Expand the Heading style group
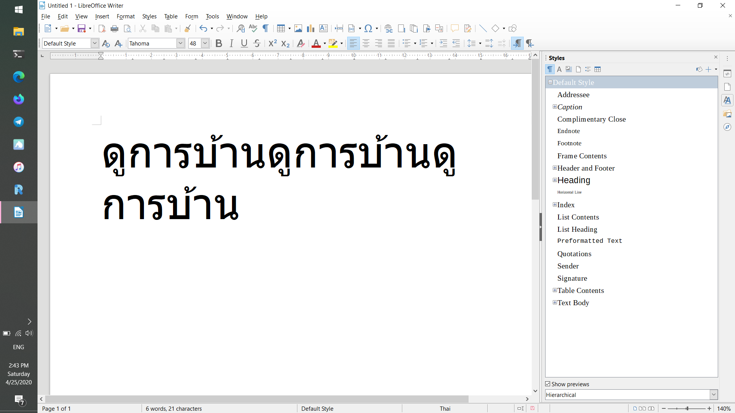The height and width of the screenshot is (413, 735). (555, 180)
